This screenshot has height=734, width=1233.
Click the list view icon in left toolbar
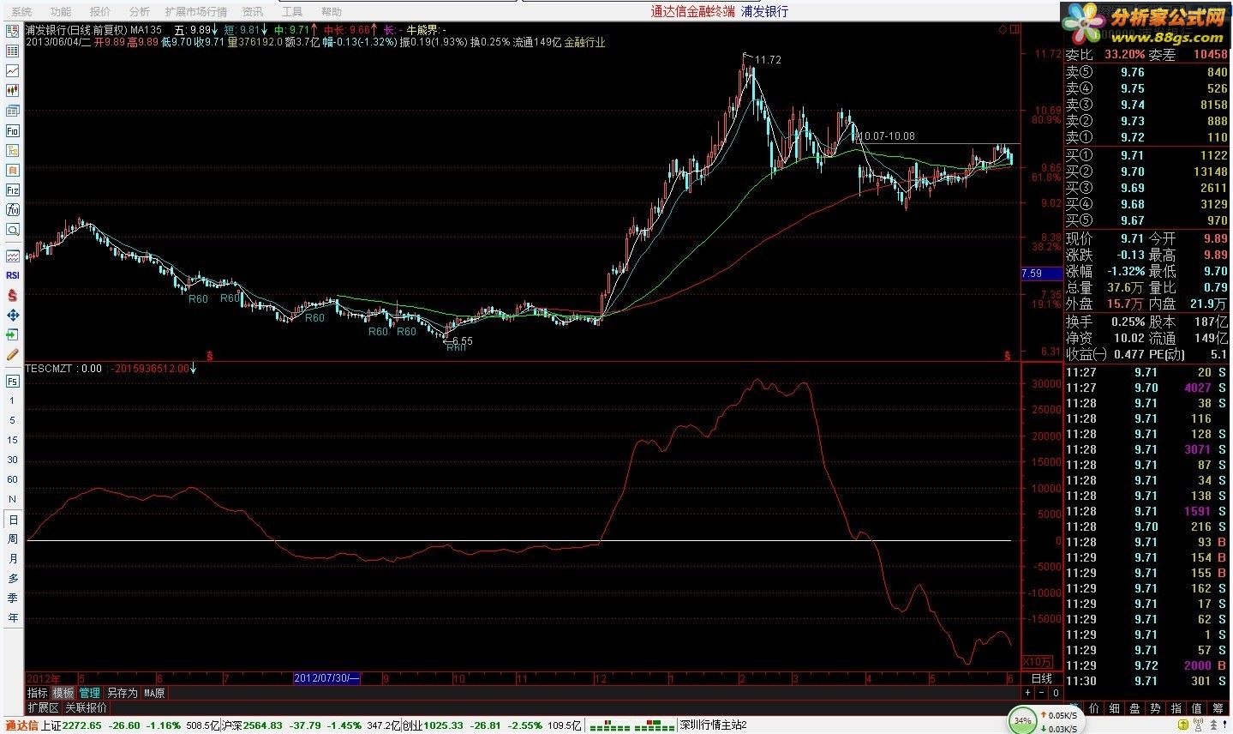coord(13,51)
